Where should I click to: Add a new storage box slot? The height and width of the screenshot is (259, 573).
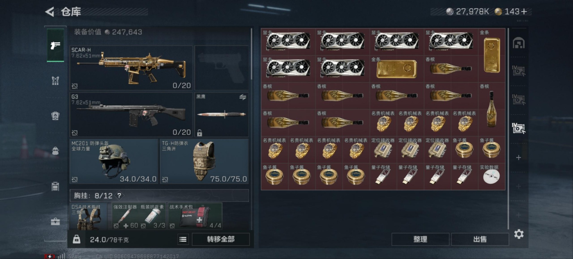[519, 157]
